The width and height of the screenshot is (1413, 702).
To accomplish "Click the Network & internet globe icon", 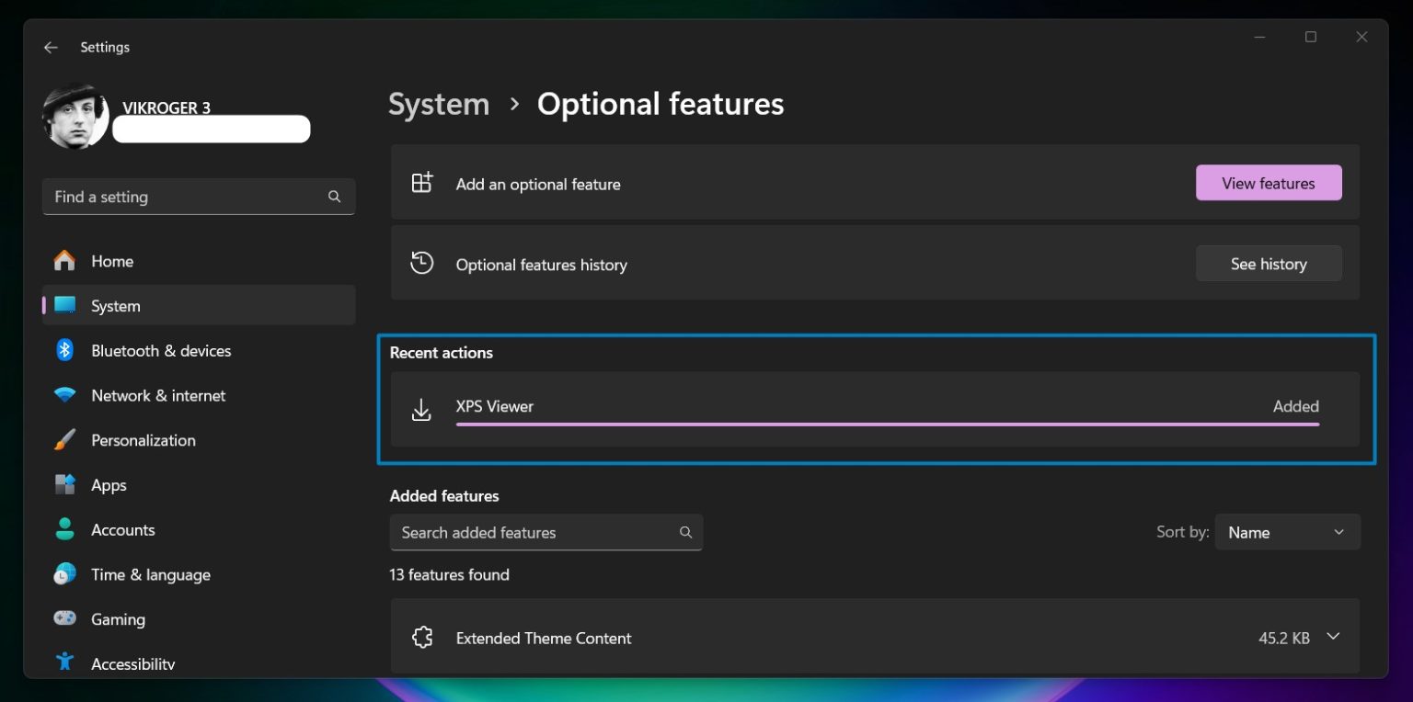I will 64,395.
